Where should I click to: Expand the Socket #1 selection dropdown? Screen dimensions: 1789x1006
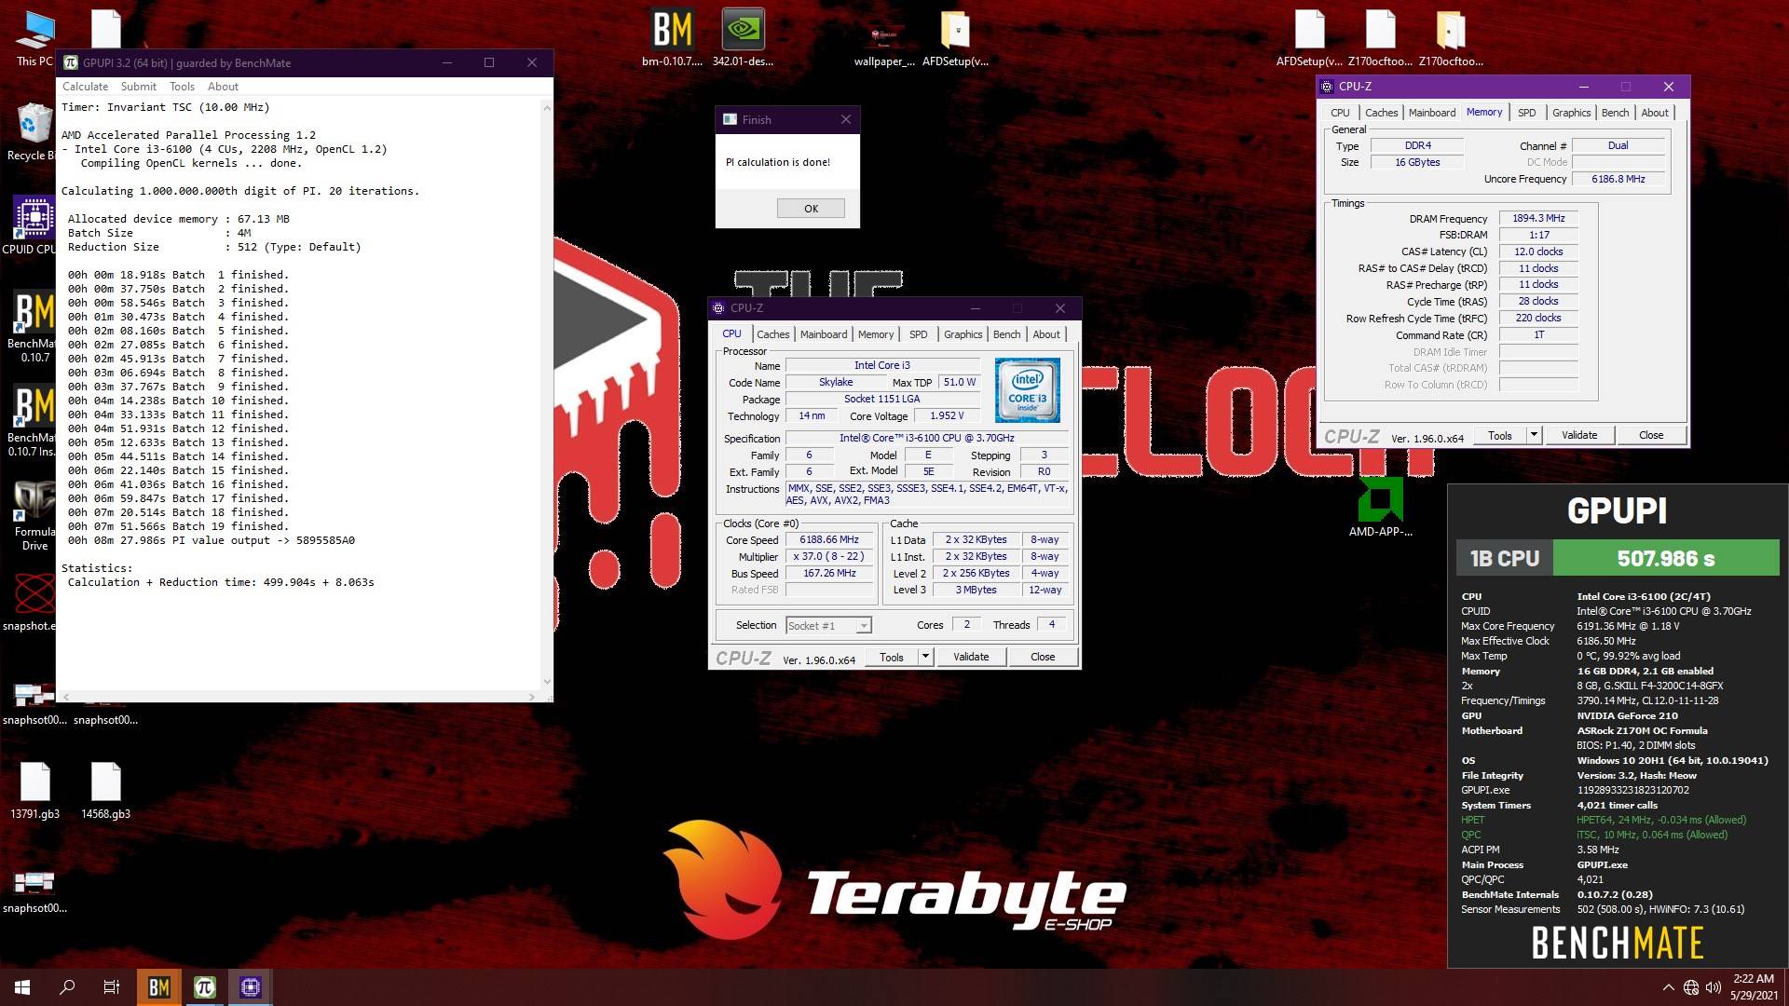click(864, 626)
